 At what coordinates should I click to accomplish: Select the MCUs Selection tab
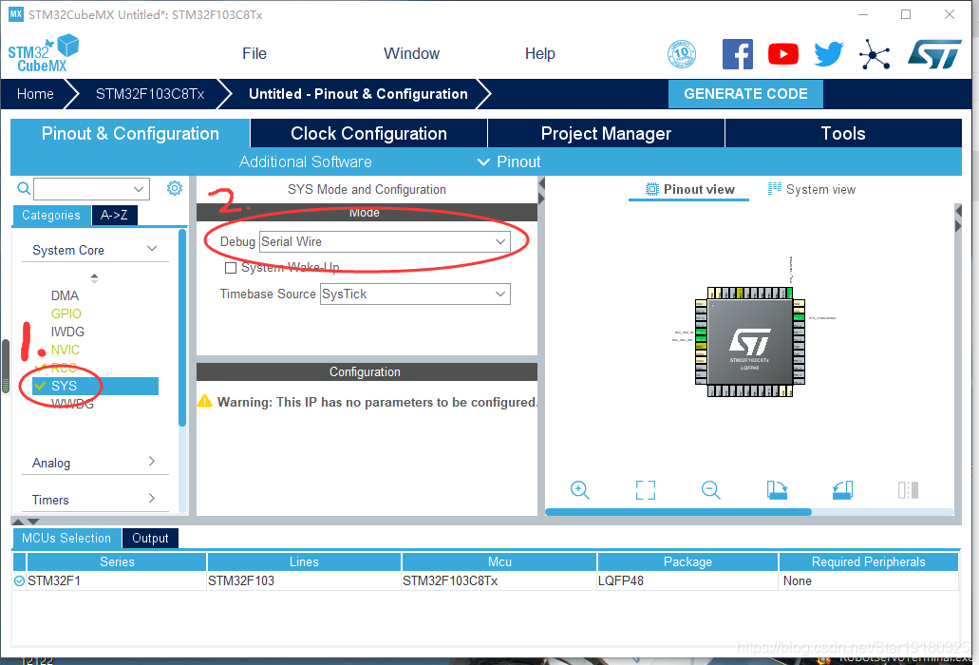pos(66,539)
